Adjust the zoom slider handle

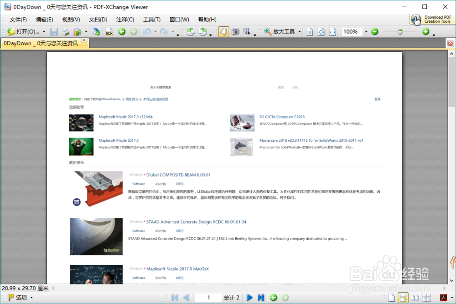pyautogui.click(x=400, y=32)
